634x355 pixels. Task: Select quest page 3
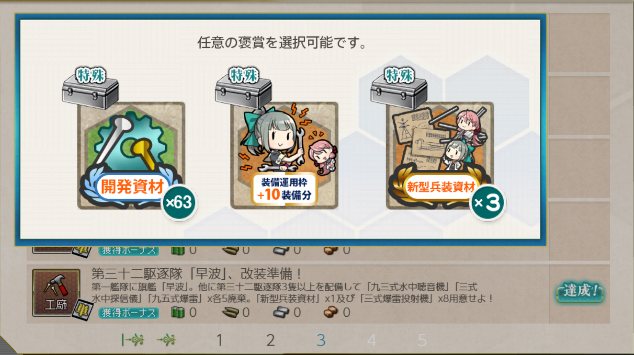(x=321, y=340)
